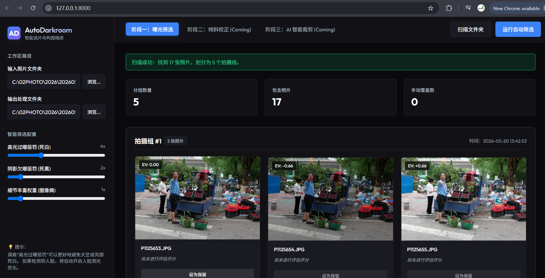Click the 拍摄组 #1 heading
Image resolution: width=545 pixels, height=278 pixels.
click(148, 141)
